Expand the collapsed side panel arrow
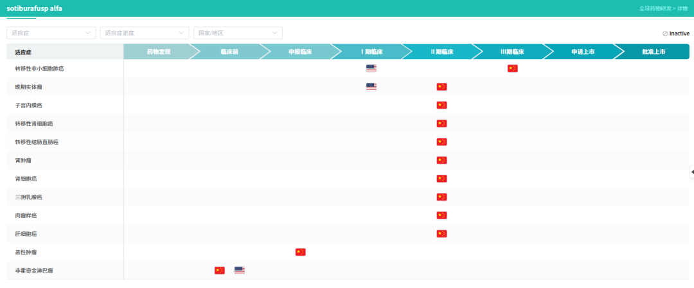The height and width of the screenshot is (288, 694). tap(691, 172)
